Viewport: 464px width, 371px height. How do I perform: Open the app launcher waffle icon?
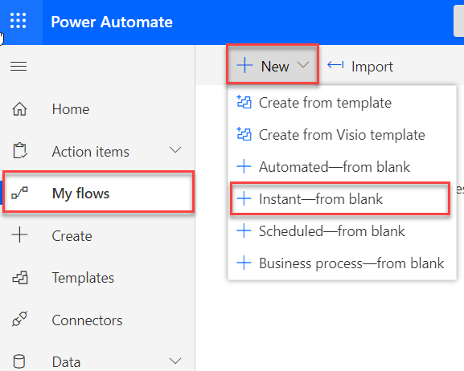(18, 21)
